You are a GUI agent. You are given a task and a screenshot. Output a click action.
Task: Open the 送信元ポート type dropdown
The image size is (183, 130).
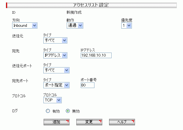(x=56, y=70)
